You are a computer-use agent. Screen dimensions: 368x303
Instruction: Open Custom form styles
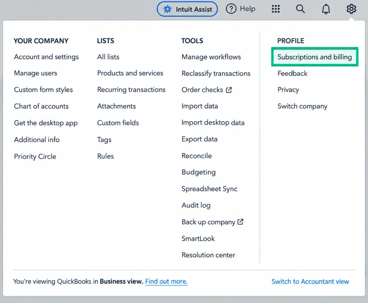point(43,89)
